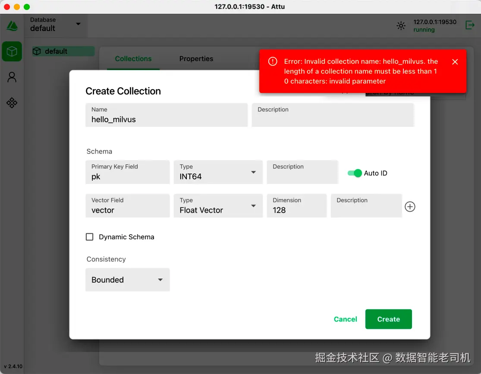Click the error alert exclamation icon
Viewport: 481px width, 374px height.
click(272, 61)
